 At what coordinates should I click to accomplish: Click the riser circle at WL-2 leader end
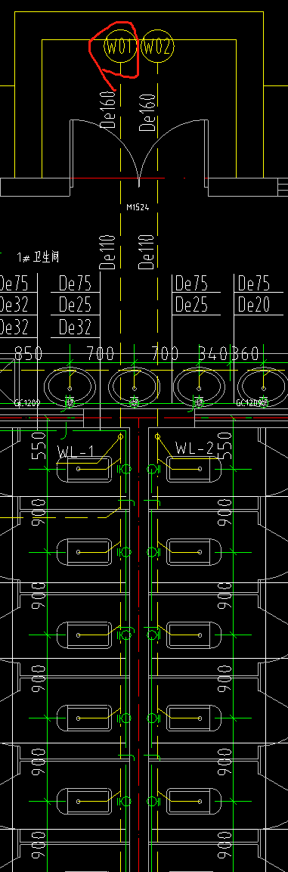point(157,436)
